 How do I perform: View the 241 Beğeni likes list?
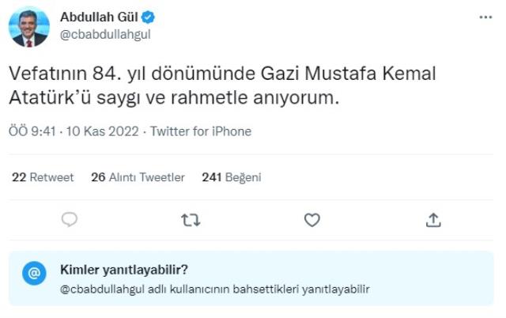pos(231,177)
